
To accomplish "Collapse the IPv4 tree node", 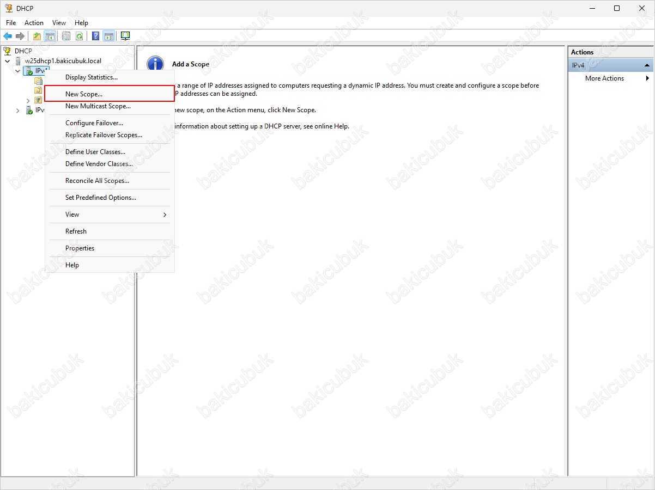I will (18, 71).
